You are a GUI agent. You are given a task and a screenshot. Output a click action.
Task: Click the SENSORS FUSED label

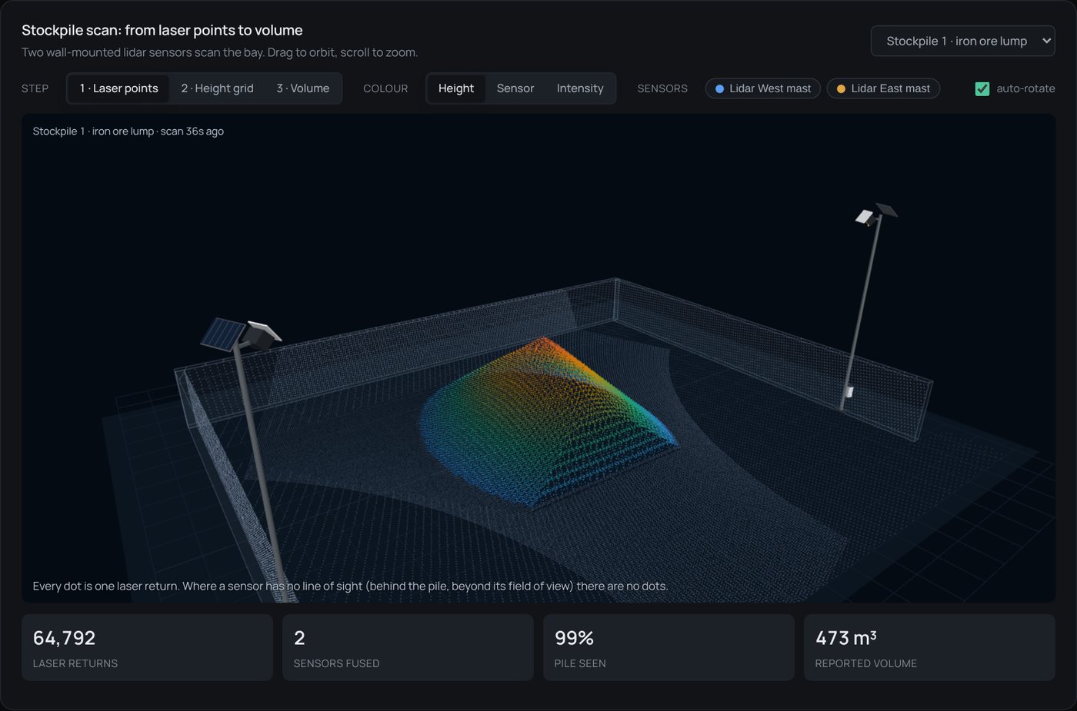pos(337,663)
